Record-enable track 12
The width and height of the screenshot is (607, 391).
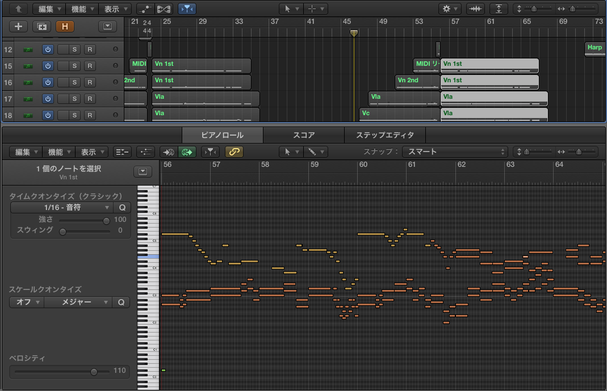tap(90, 49)
